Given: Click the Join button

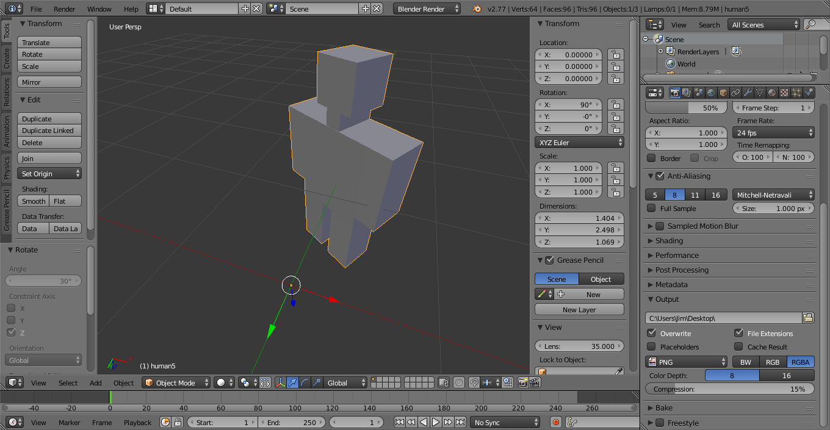Looking at the screenshot, I should [x=49, y=159].
